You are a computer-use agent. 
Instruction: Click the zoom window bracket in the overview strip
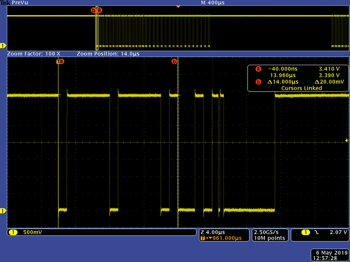(x=97, y=28)
